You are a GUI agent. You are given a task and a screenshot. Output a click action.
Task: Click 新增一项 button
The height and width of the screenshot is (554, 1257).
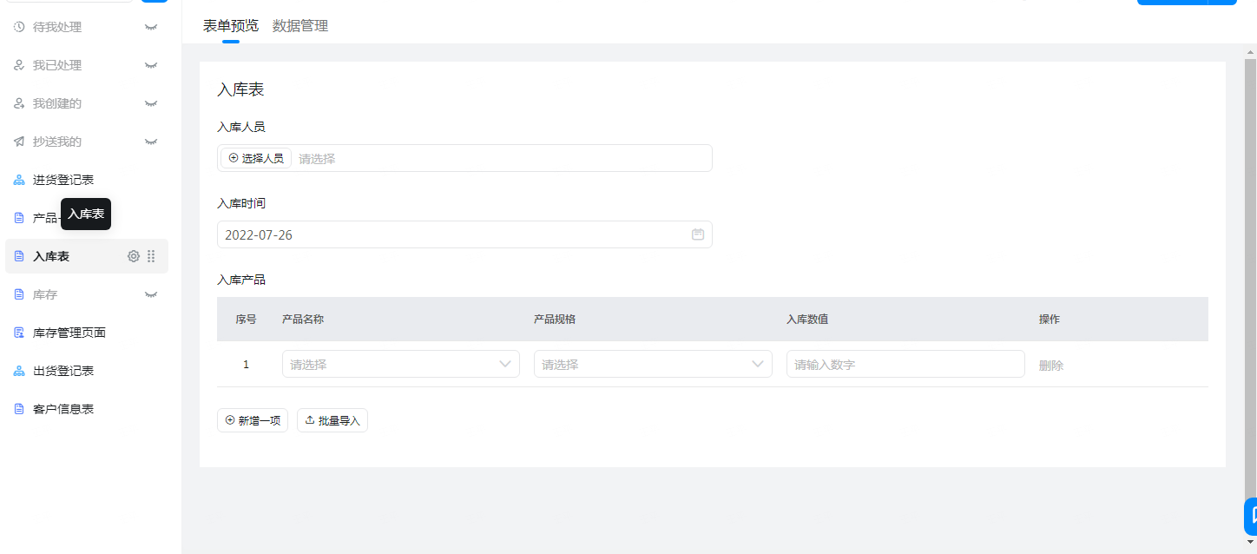(253, 420)
